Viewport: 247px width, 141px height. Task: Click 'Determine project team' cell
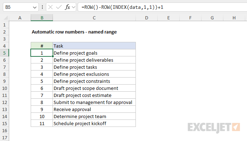[x=94, y=116]
